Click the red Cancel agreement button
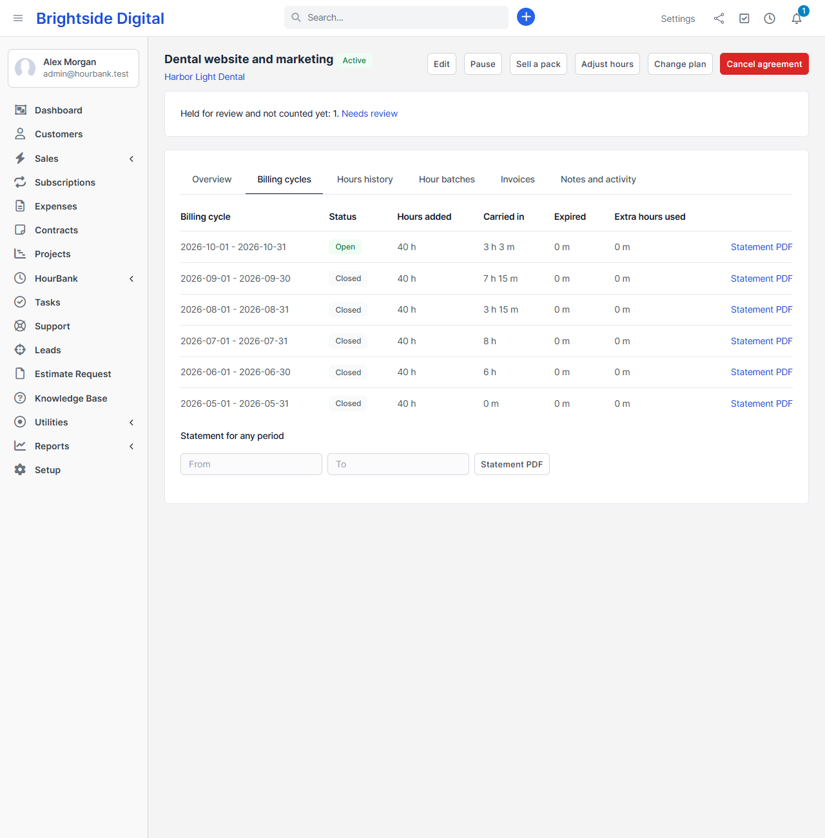This screenshot has width=825, height=838. (764, 64)
